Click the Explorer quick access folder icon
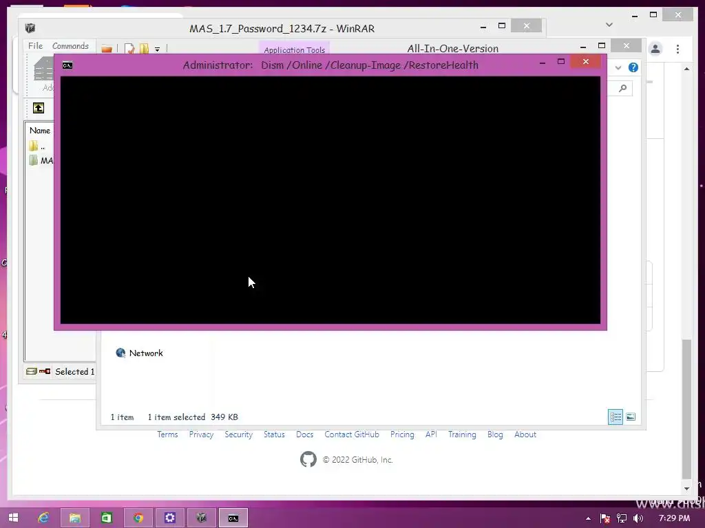 [x=107, y=49]
